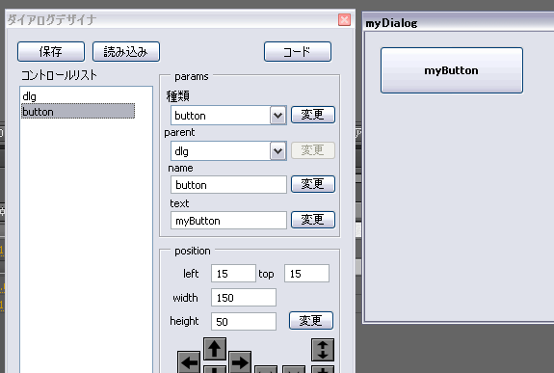Move the control right with the right arrow

[240, 362]
